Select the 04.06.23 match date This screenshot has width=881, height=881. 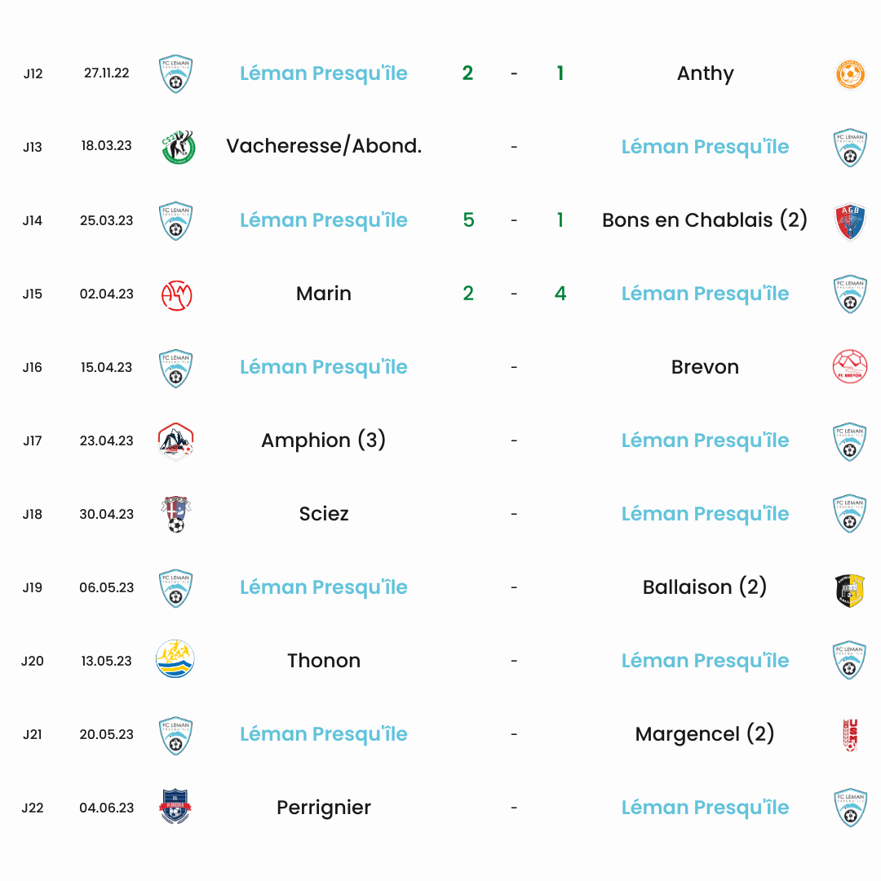[x=107, y=808]
